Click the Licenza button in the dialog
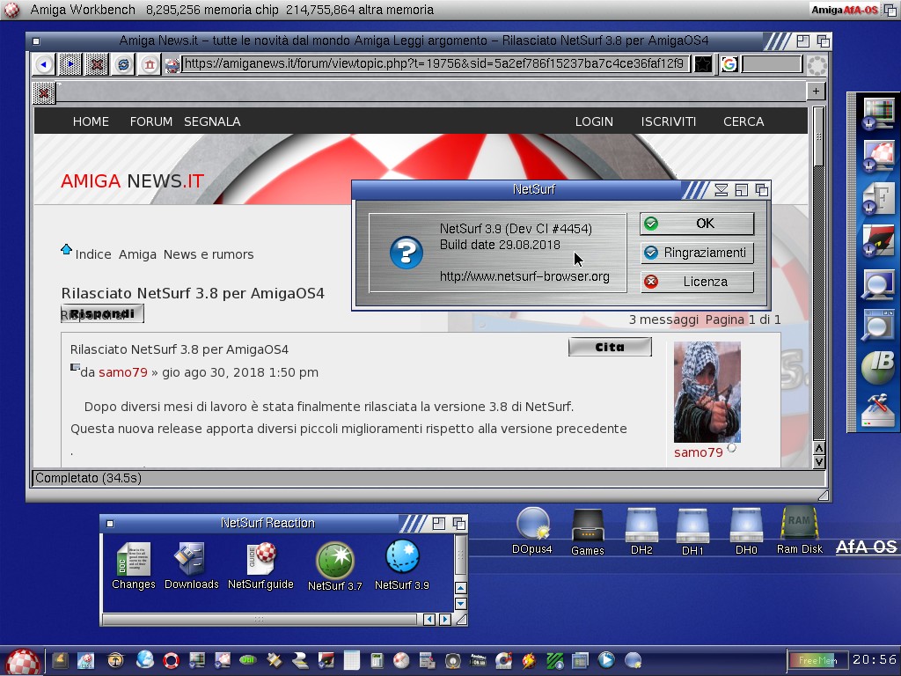 [697, 282]
